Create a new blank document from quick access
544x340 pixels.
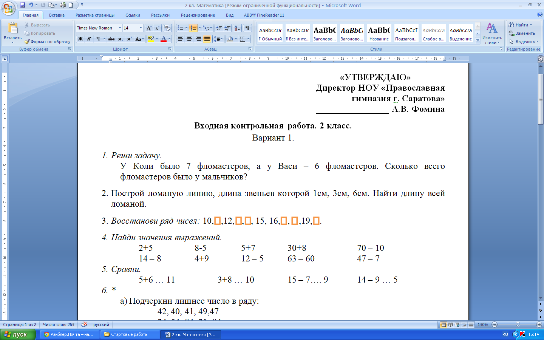click(x=71, y=5)
